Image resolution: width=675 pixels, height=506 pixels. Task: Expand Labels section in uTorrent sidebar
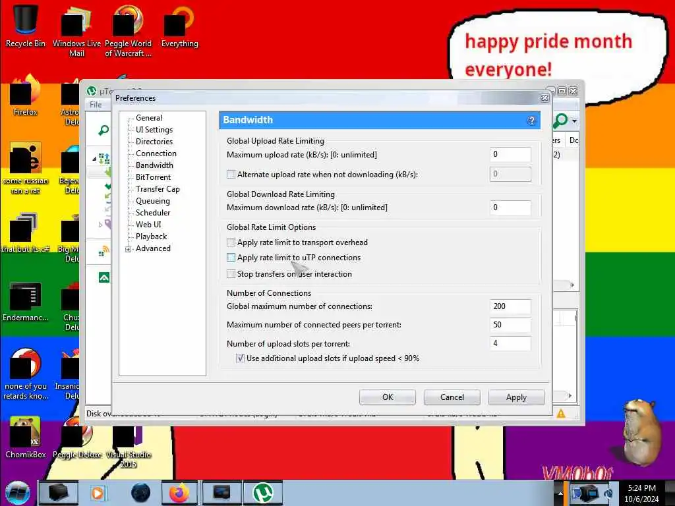(x=100, y=224)
